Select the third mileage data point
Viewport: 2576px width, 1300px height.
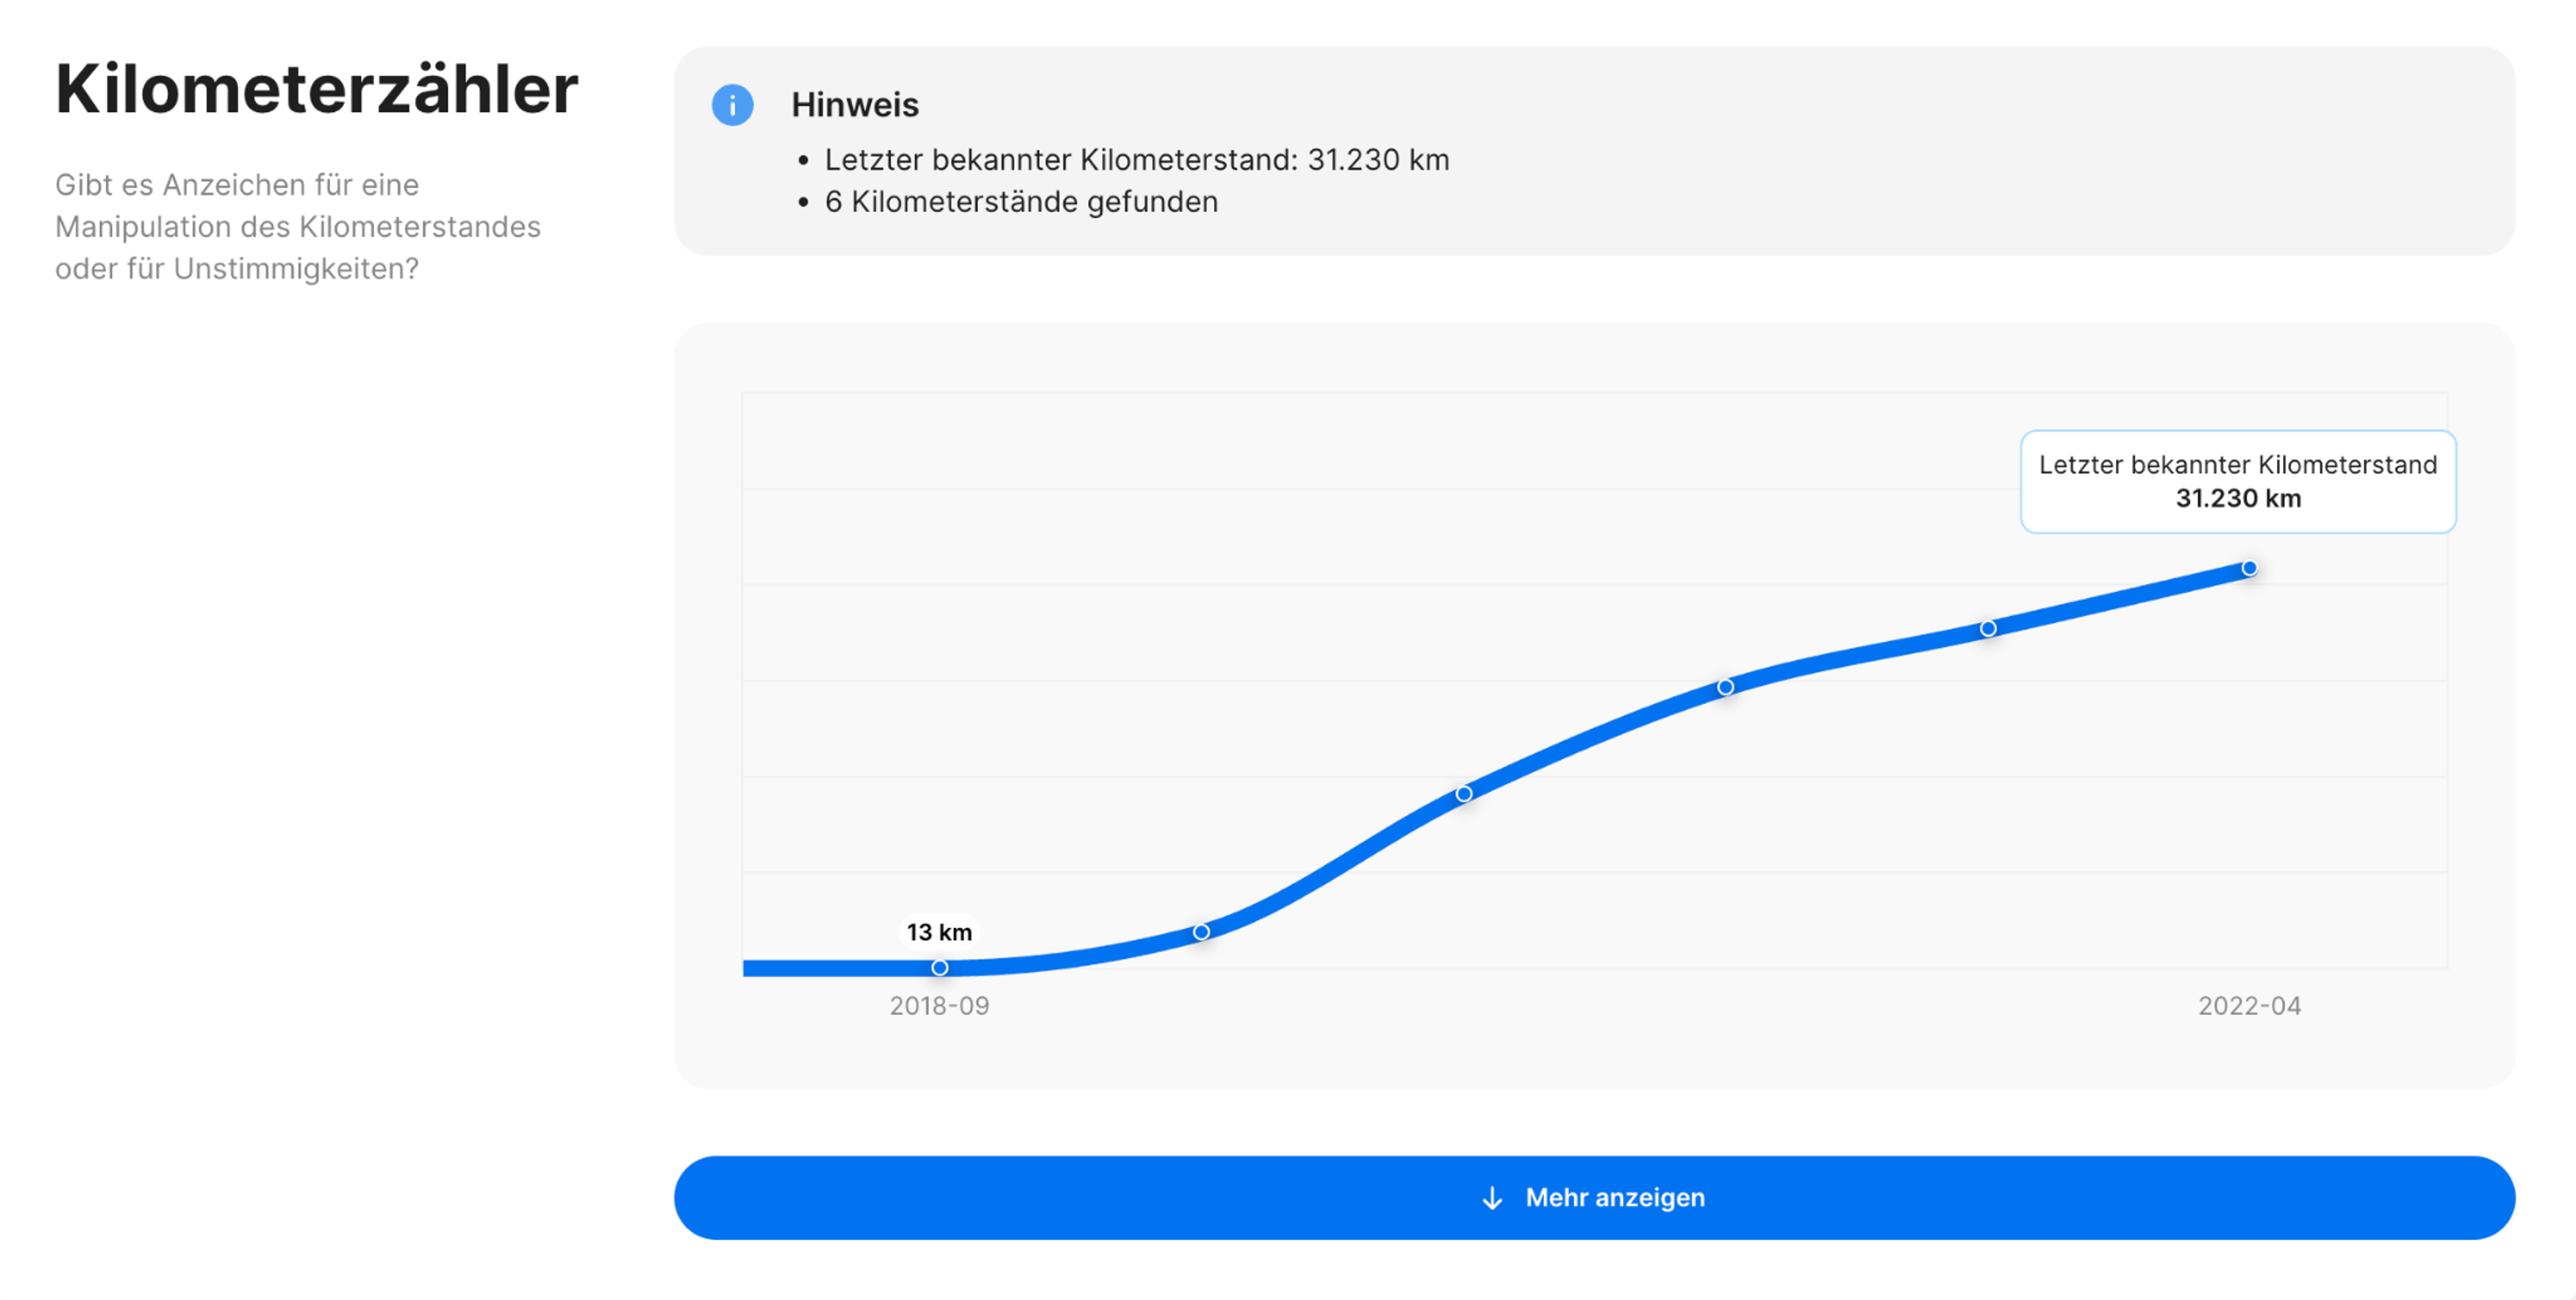(1464, 793)
